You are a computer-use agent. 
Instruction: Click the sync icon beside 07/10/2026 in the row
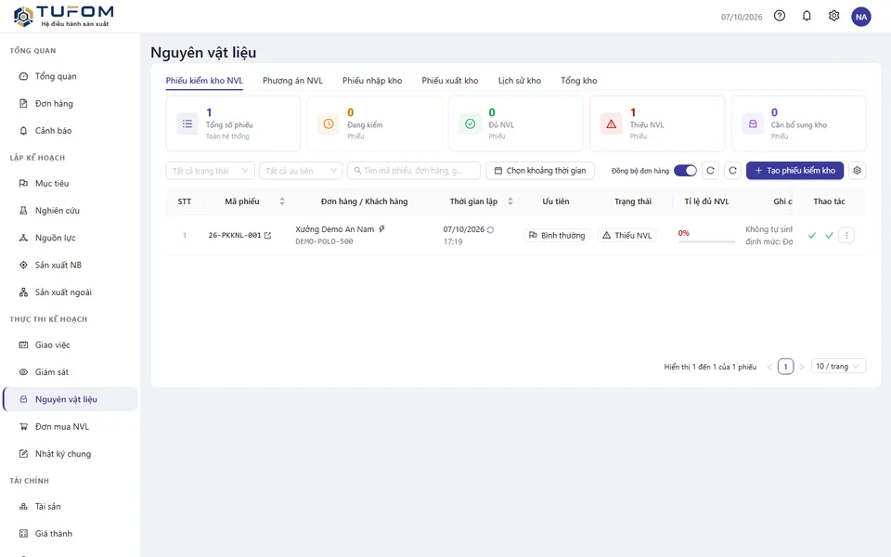[x=490, y=229]
